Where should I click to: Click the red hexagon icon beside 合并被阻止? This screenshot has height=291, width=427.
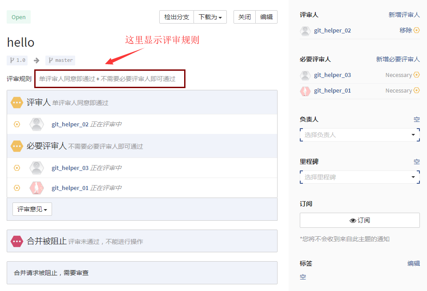[17, 241]
